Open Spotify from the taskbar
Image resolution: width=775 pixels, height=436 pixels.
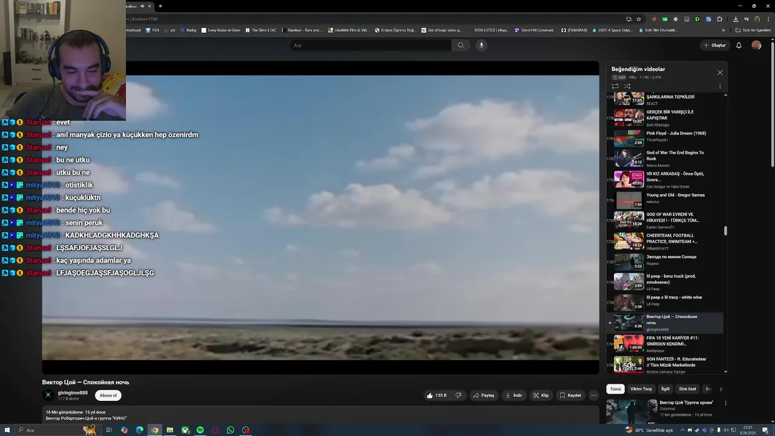pos(200,430)
